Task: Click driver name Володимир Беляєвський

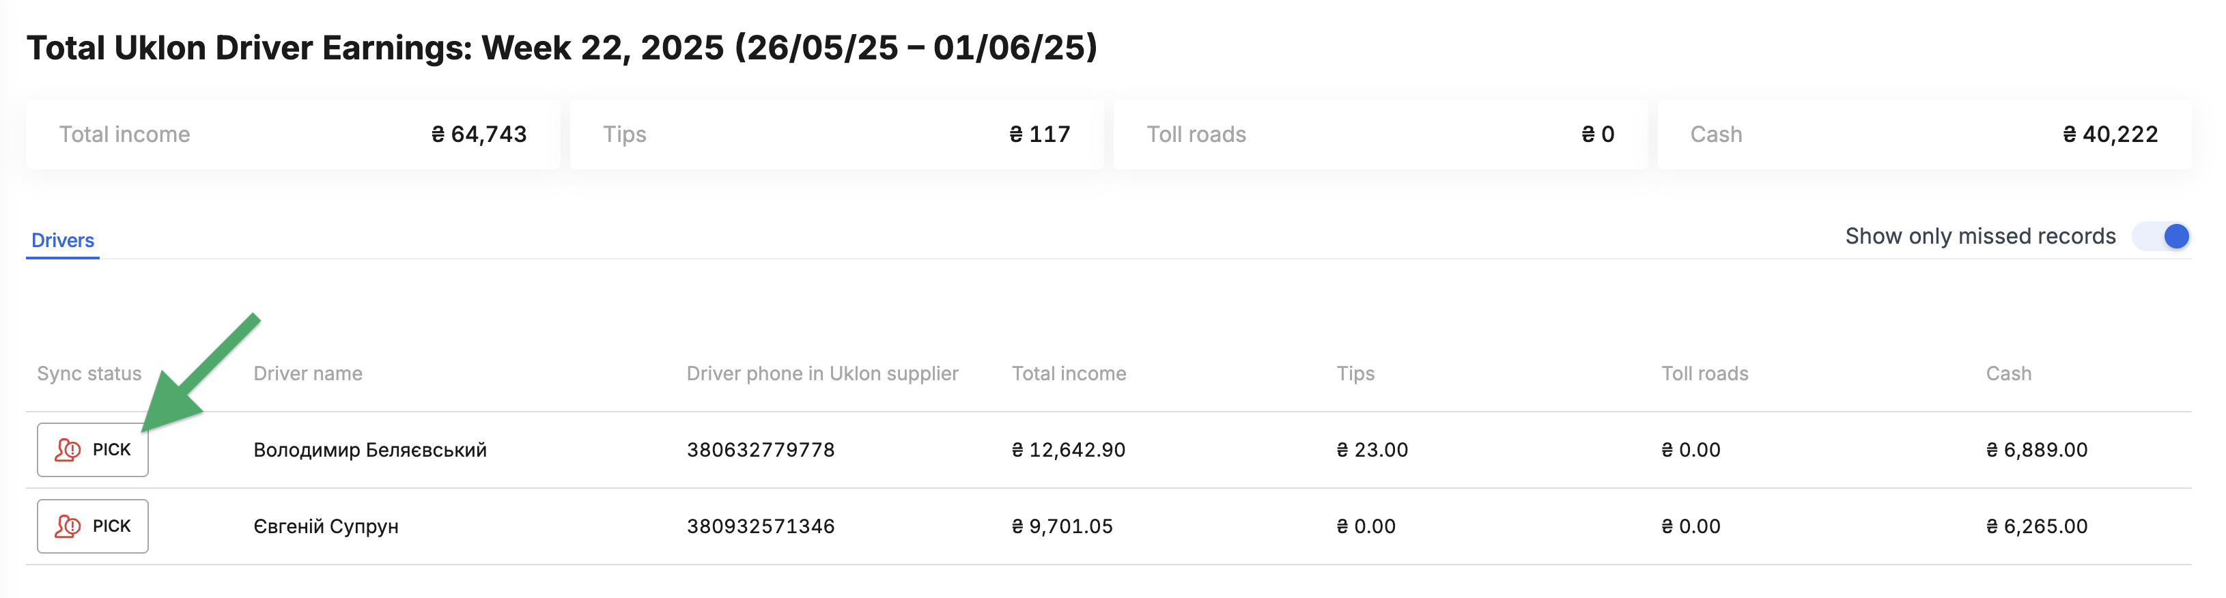Action: pyautogui.click(x=370, y=451)
